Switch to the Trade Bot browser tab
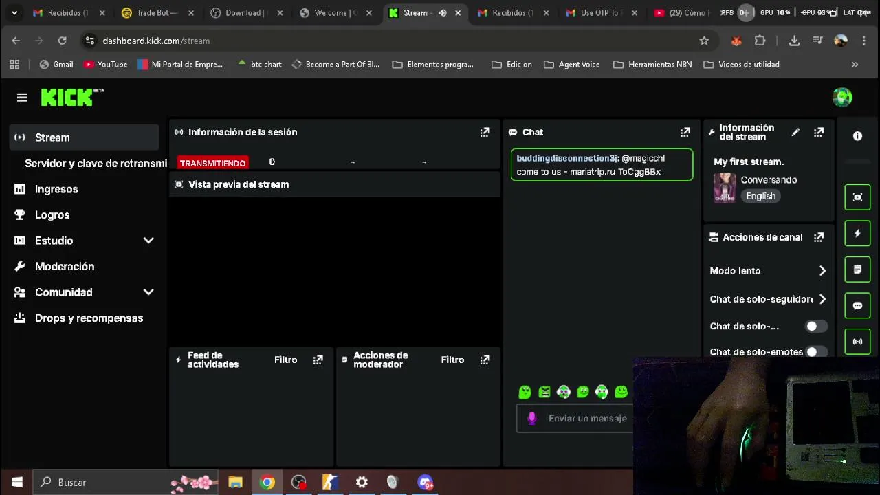Screen dimensions: 880x495 tap(157, 12)
